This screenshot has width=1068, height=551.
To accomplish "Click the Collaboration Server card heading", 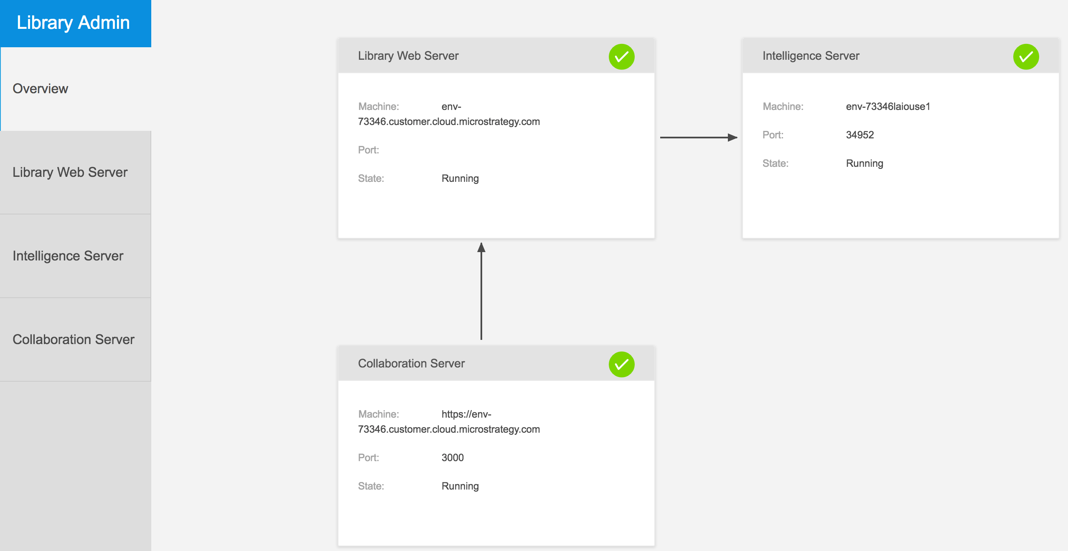I will (x=411, y=363).
